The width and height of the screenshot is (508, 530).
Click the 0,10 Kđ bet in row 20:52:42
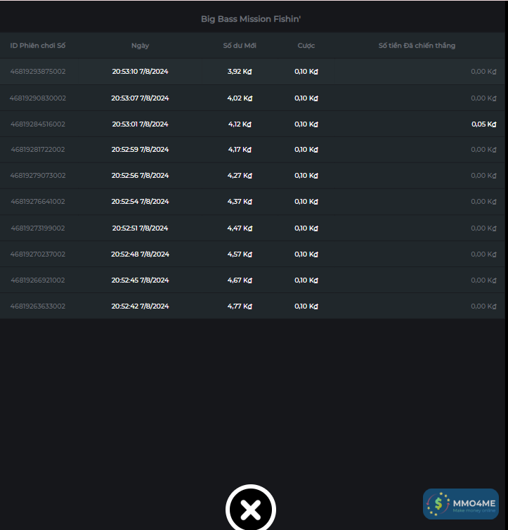[306, 306]
